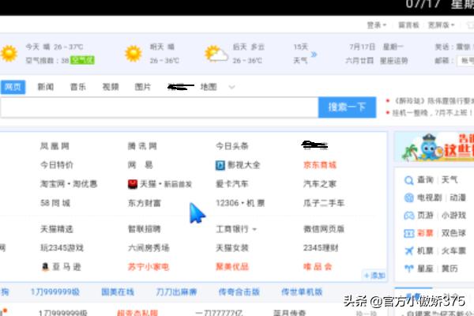Select the 音乐 search tab
Screen dimensions: 474x316
[x=77, y=87]
